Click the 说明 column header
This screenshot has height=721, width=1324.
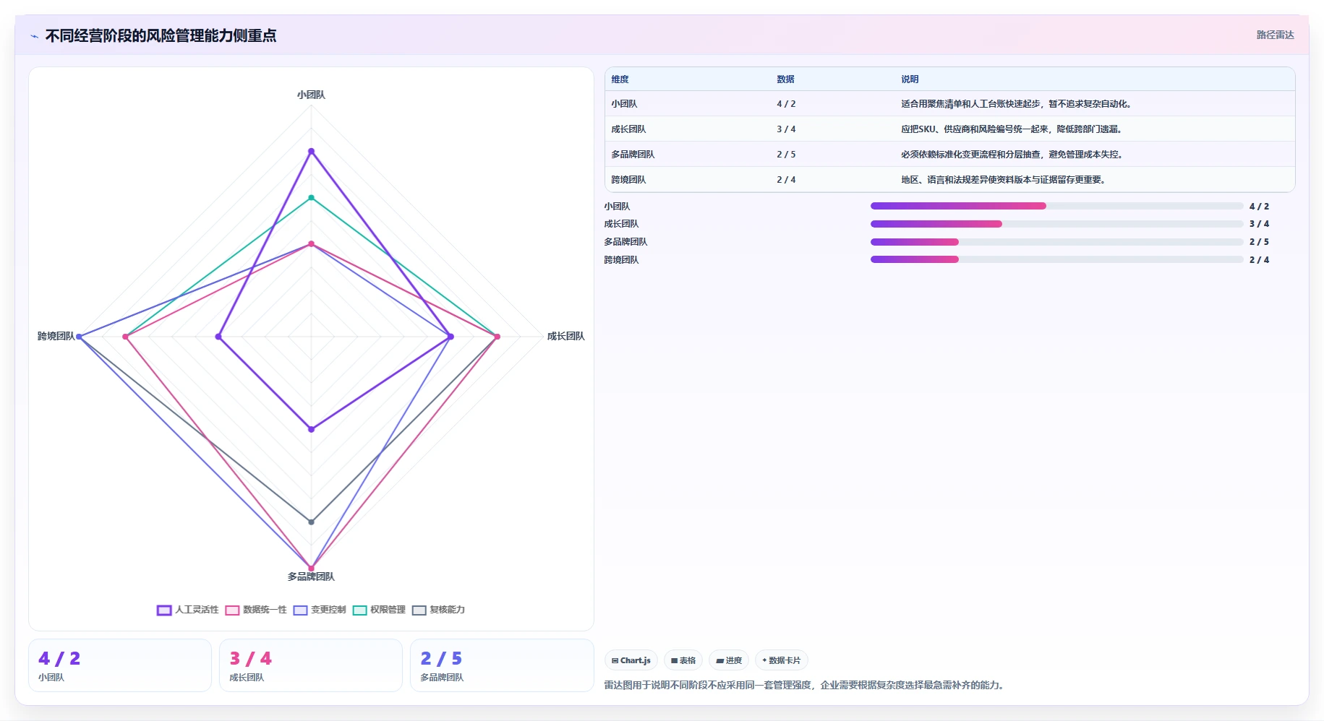[910, 79]
